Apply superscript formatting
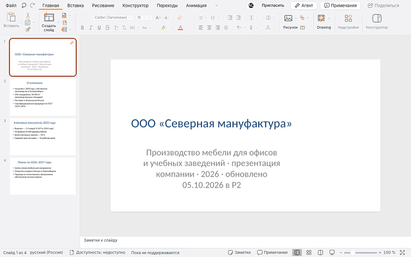The image size is (411, 257). (116, 27)
